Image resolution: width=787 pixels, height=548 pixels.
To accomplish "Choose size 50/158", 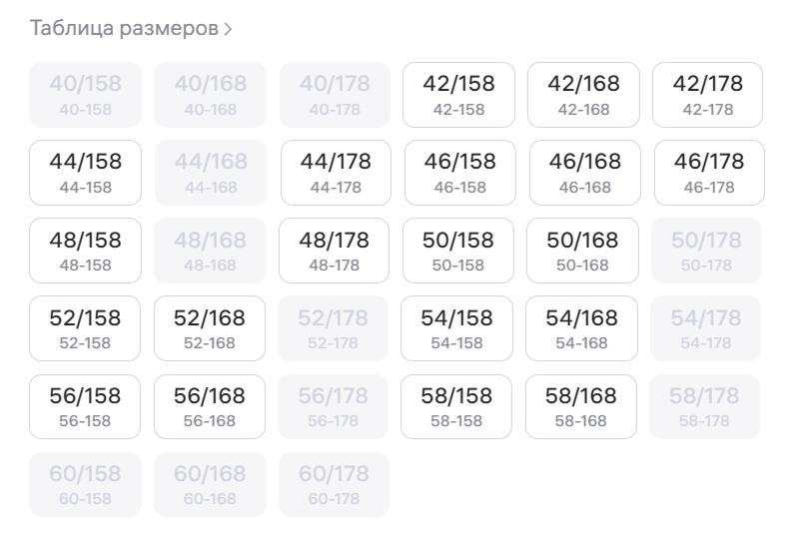I will pos(458,251).
